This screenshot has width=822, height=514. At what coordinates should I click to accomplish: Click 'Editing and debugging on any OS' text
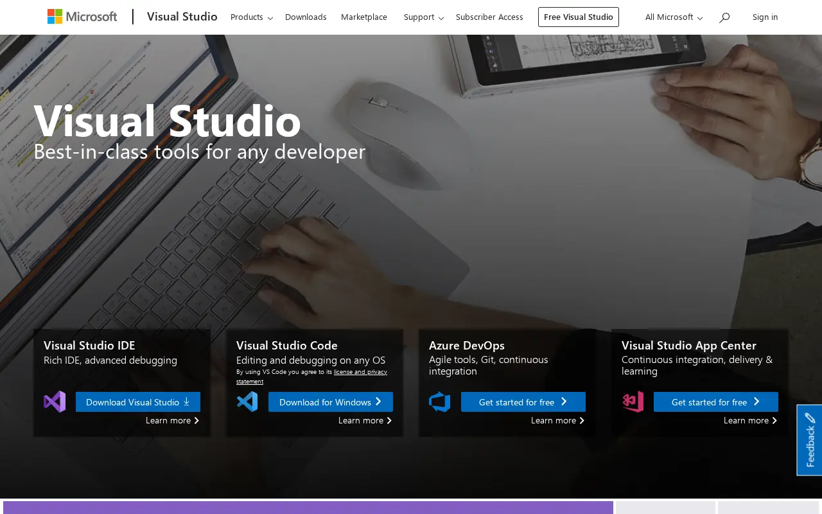[x=311, y=360]
